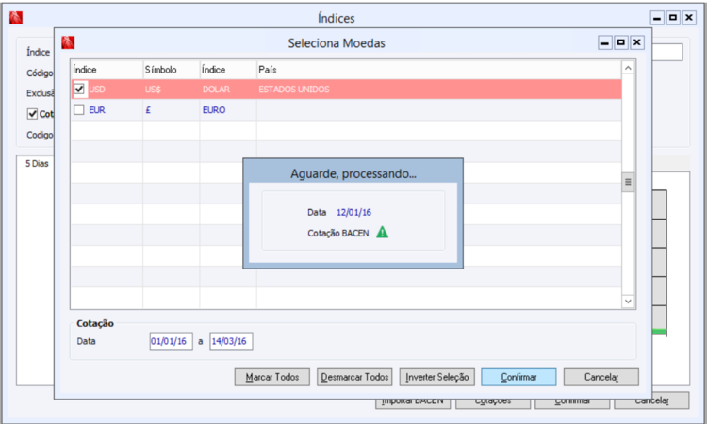Minimize the Seleciona Moedas dialog
This screenshot has height=424, width=707.
point(605,42)
